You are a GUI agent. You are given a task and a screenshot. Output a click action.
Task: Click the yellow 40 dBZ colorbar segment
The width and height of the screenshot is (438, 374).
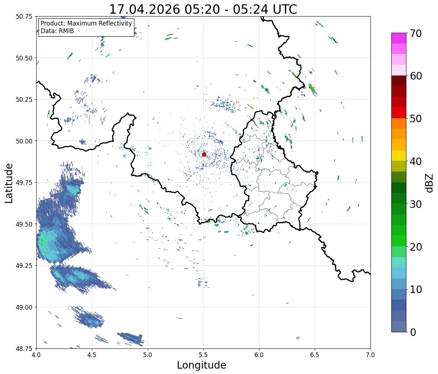point(399,155)
